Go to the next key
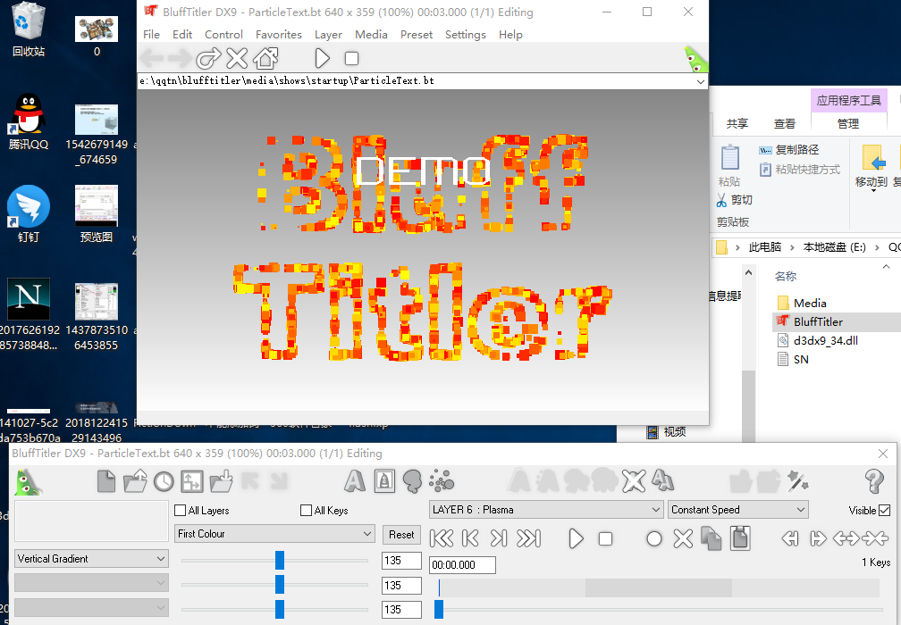Image resolution: width=901 pixels, height=625 pixels. point(499,538)
